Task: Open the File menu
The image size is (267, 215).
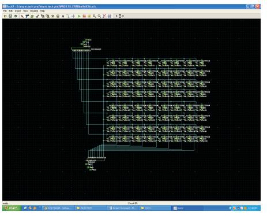Action: click(x=5, y=11)
